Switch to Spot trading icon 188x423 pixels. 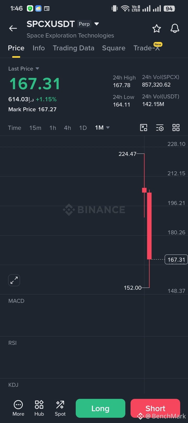tap(60, 405)
